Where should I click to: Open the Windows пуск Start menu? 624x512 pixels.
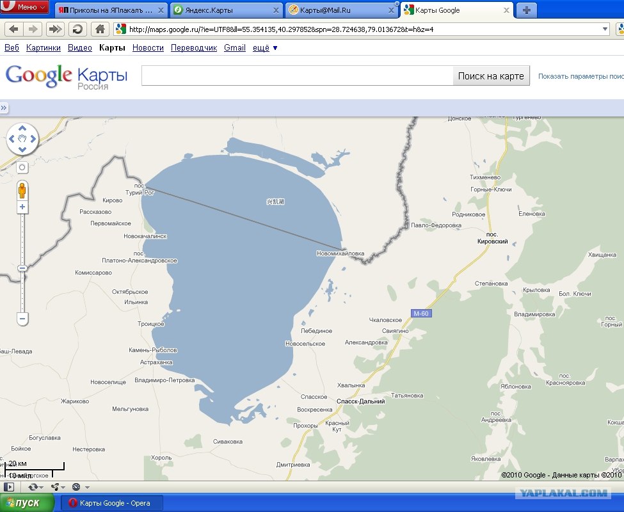pos(27,502)
